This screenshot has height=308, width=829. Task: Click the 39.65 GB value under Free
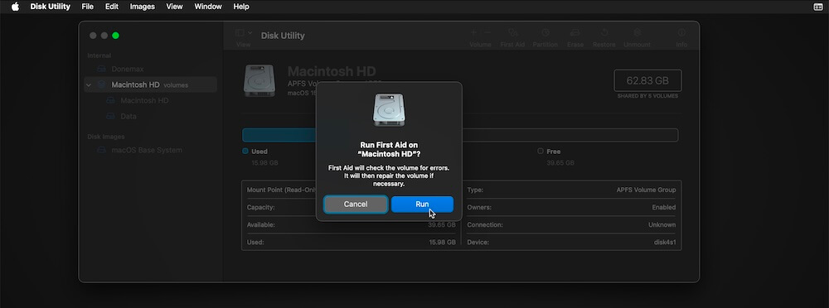coord(560,163)
